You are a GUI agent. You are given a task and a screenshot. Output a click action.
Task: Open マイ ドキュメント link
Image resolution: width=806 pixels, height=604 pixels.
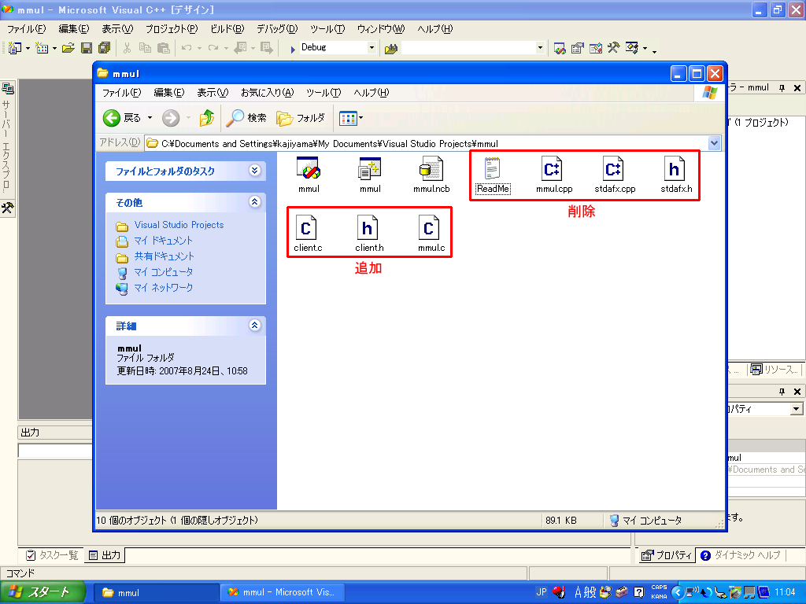click(163, 241)
